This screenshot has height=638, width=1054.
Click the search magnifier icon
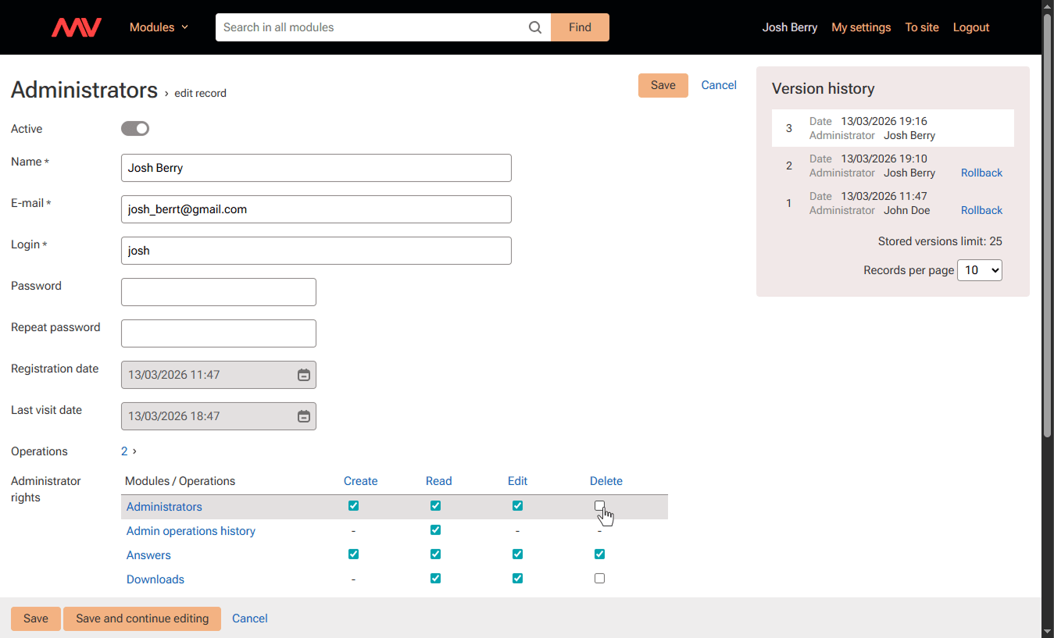point(535,27)
